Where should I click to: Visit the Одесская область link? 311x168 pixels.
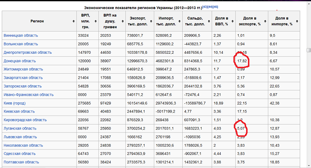tap(20, 154)
